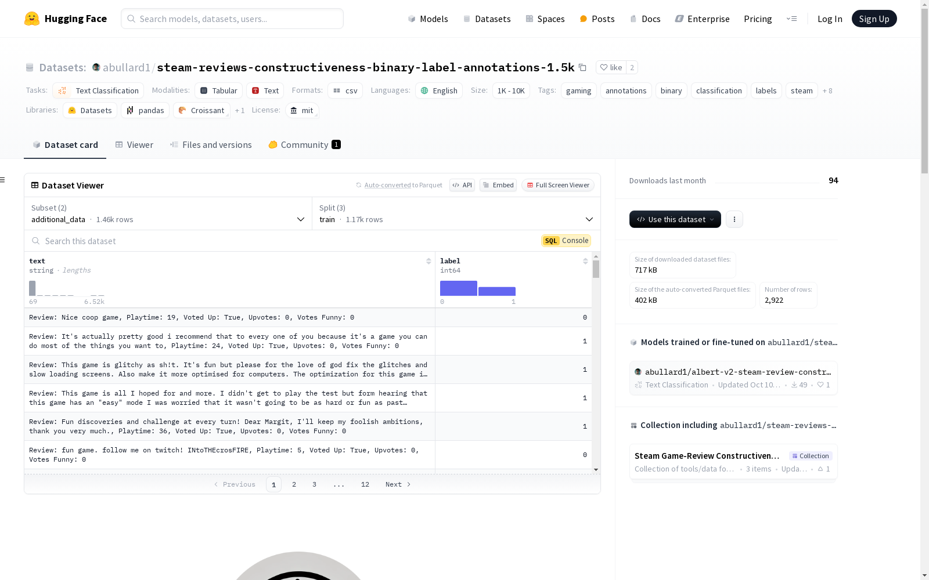Viewport: 929px width, 580px height.
Task: Sort the label column
Action: (x=585, y=261)
